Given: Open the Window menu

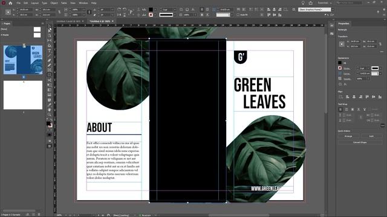Looking at the screenshot, I should (83, 3).
